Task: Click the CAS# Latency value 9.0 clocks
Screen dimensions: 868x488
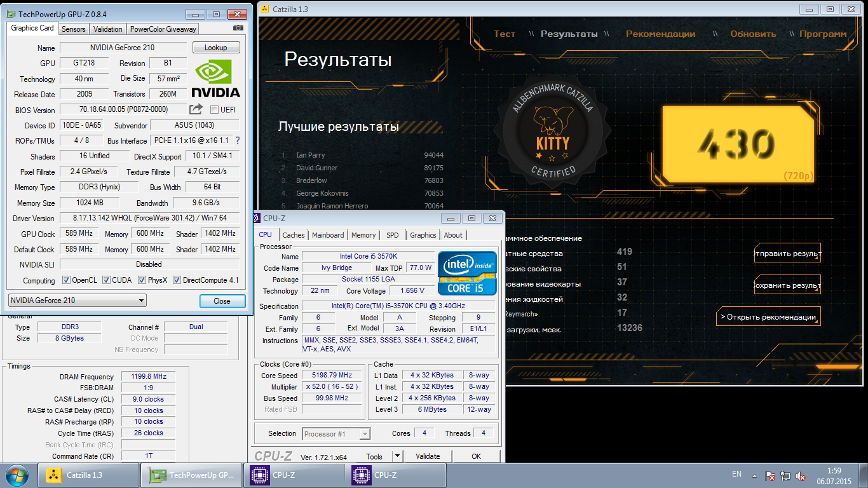Action: (x=147, y=399)
